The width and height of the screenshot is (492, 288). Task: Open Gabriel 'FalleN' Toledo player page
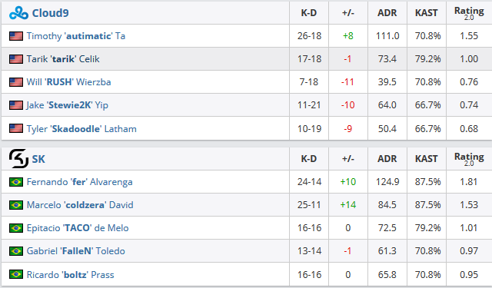tap(76, 251)
